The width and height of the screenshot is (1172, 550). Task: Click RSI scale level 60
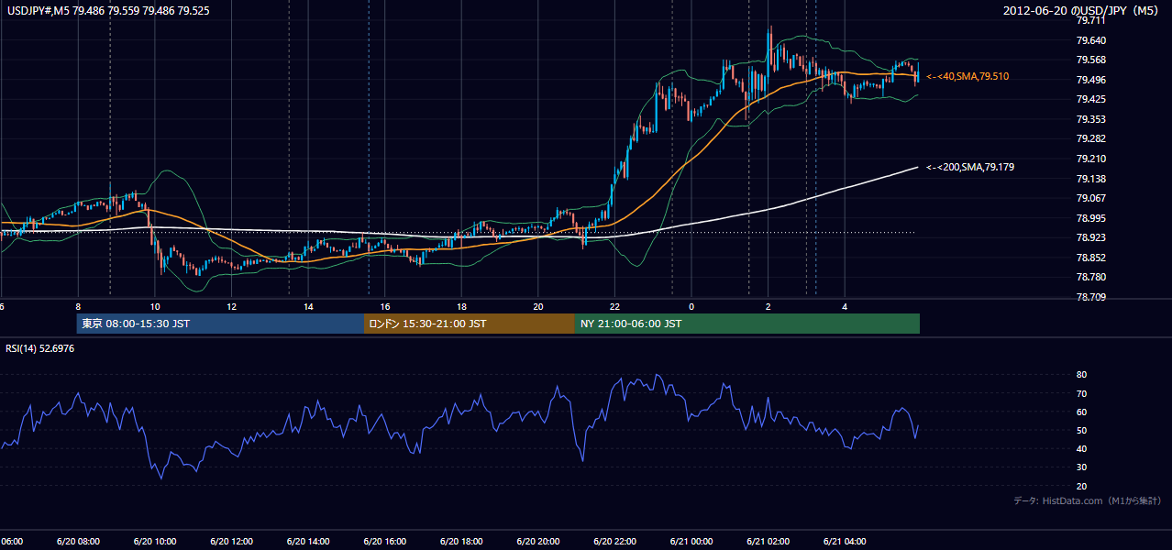[1081, 412]
